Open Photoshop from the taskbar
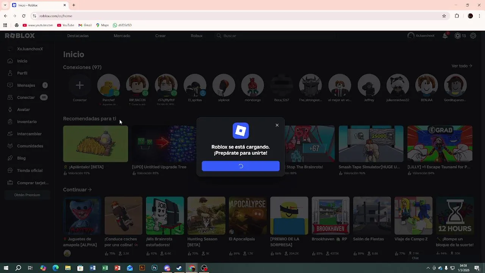This screenshot has height=273, width=485. [x=154, y=268]
